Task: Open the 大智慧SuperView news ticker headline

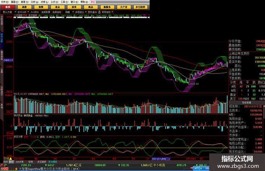Action: [x=49, y=169]
